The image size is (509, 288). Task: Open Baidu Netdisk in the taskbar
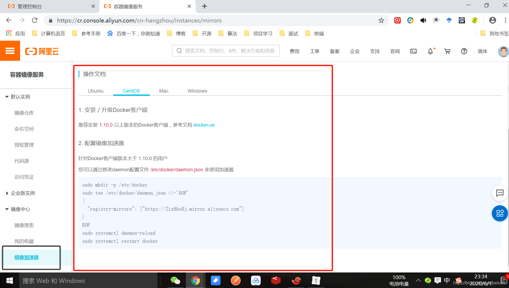click(256, 280)
